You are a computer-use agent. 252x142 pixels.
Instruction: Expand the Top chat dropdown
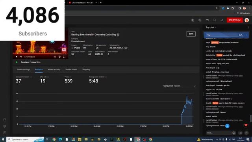click(x=211, y=28)
